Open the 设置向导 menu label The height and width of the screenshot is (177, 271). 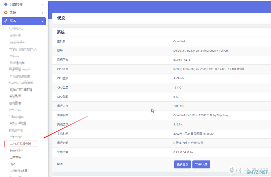pyautogui.click(x=16, y=4)
